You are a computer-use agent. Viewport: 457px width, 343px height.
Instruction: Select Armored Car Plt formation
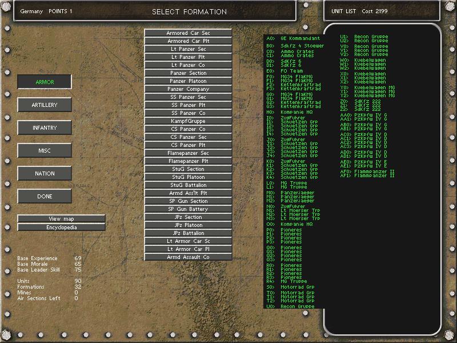188,41
